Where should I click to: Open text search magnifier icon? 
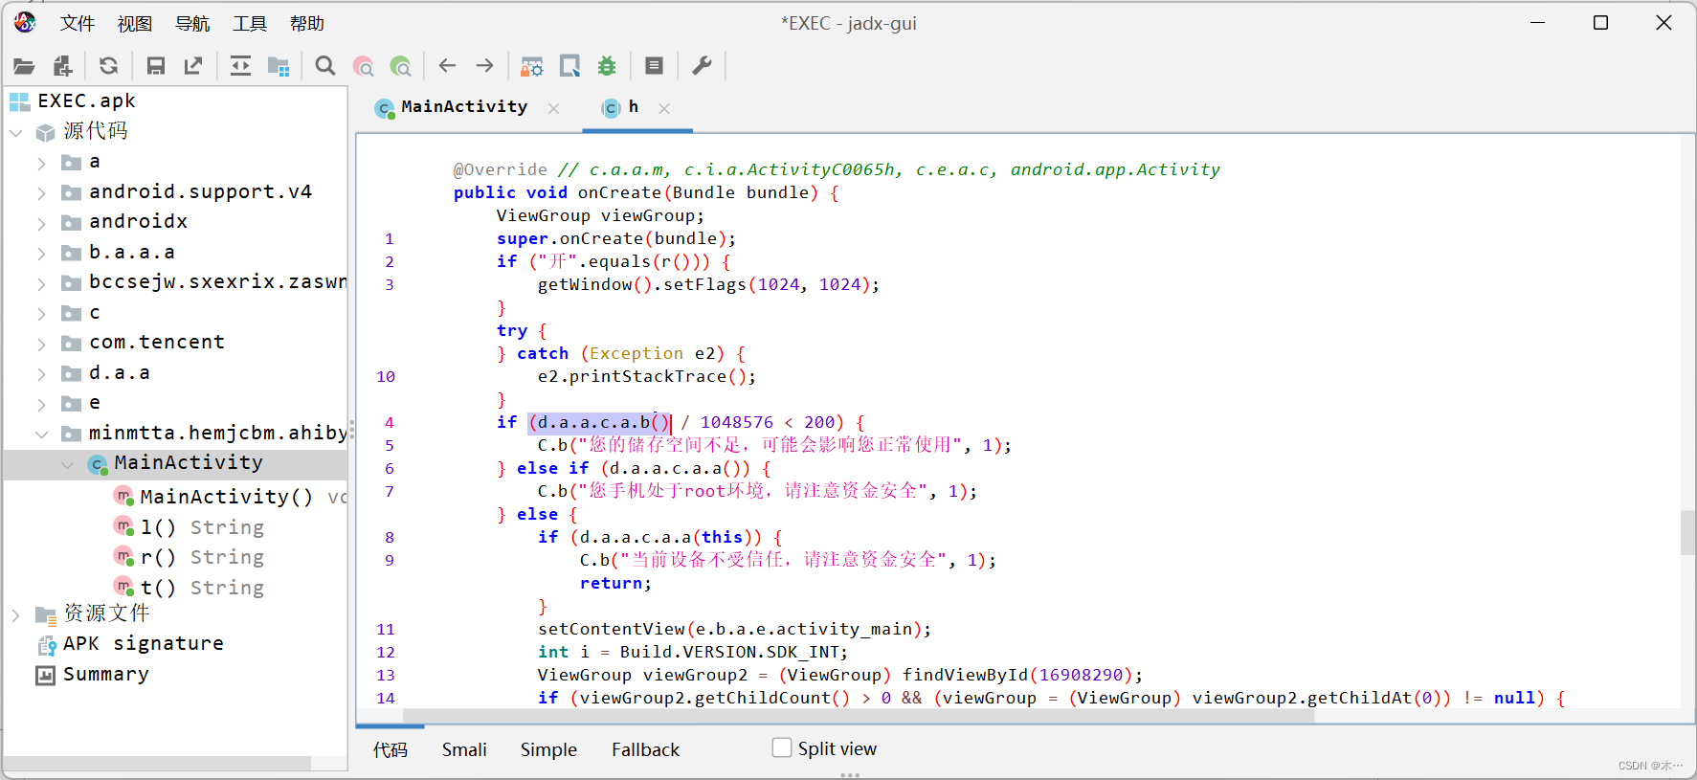point(325,66)
